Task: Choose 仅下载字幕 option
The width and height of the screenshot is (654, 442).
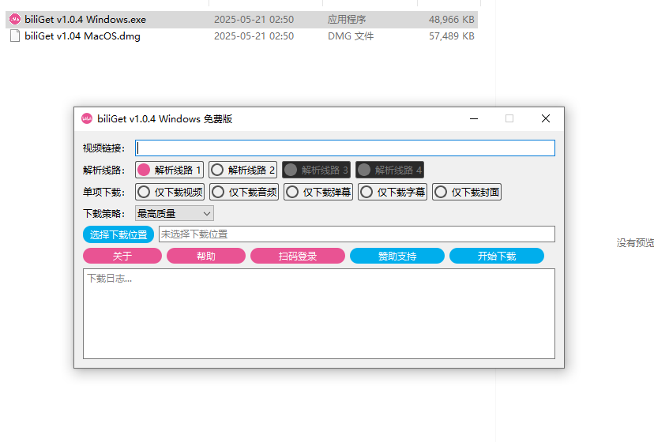Action: (x=393, y=192)
